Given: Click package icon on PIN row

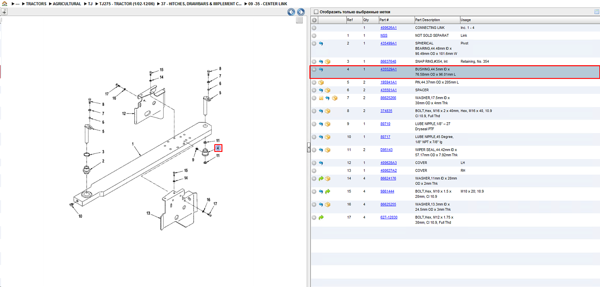Looking at the screenshot, I should click(321, 82).
